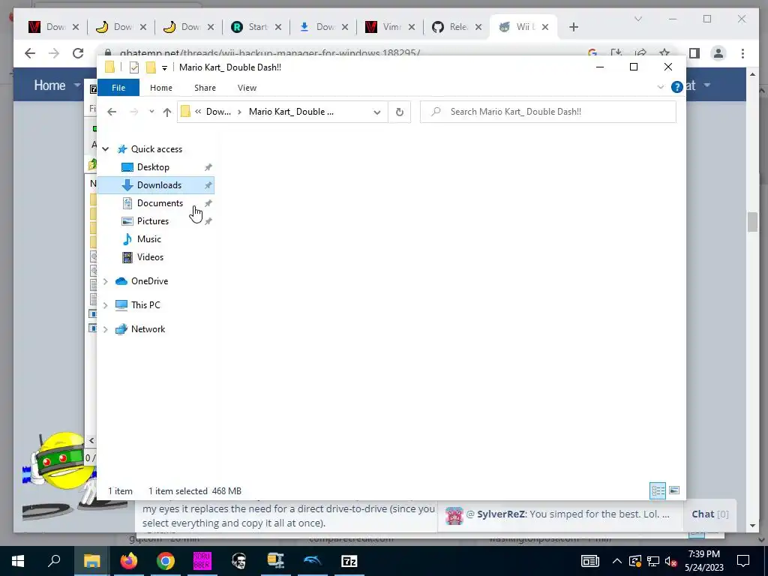Go back in Chrome browser
The width and height of the screenshot is (768, 576).
pos(30,53)
